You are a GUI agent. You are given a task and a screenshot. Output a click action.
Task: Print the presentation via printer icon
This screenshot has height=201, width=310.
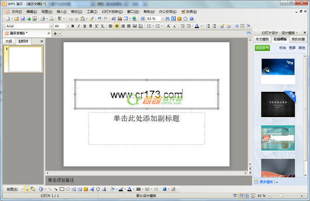click(x=43, y=19)
